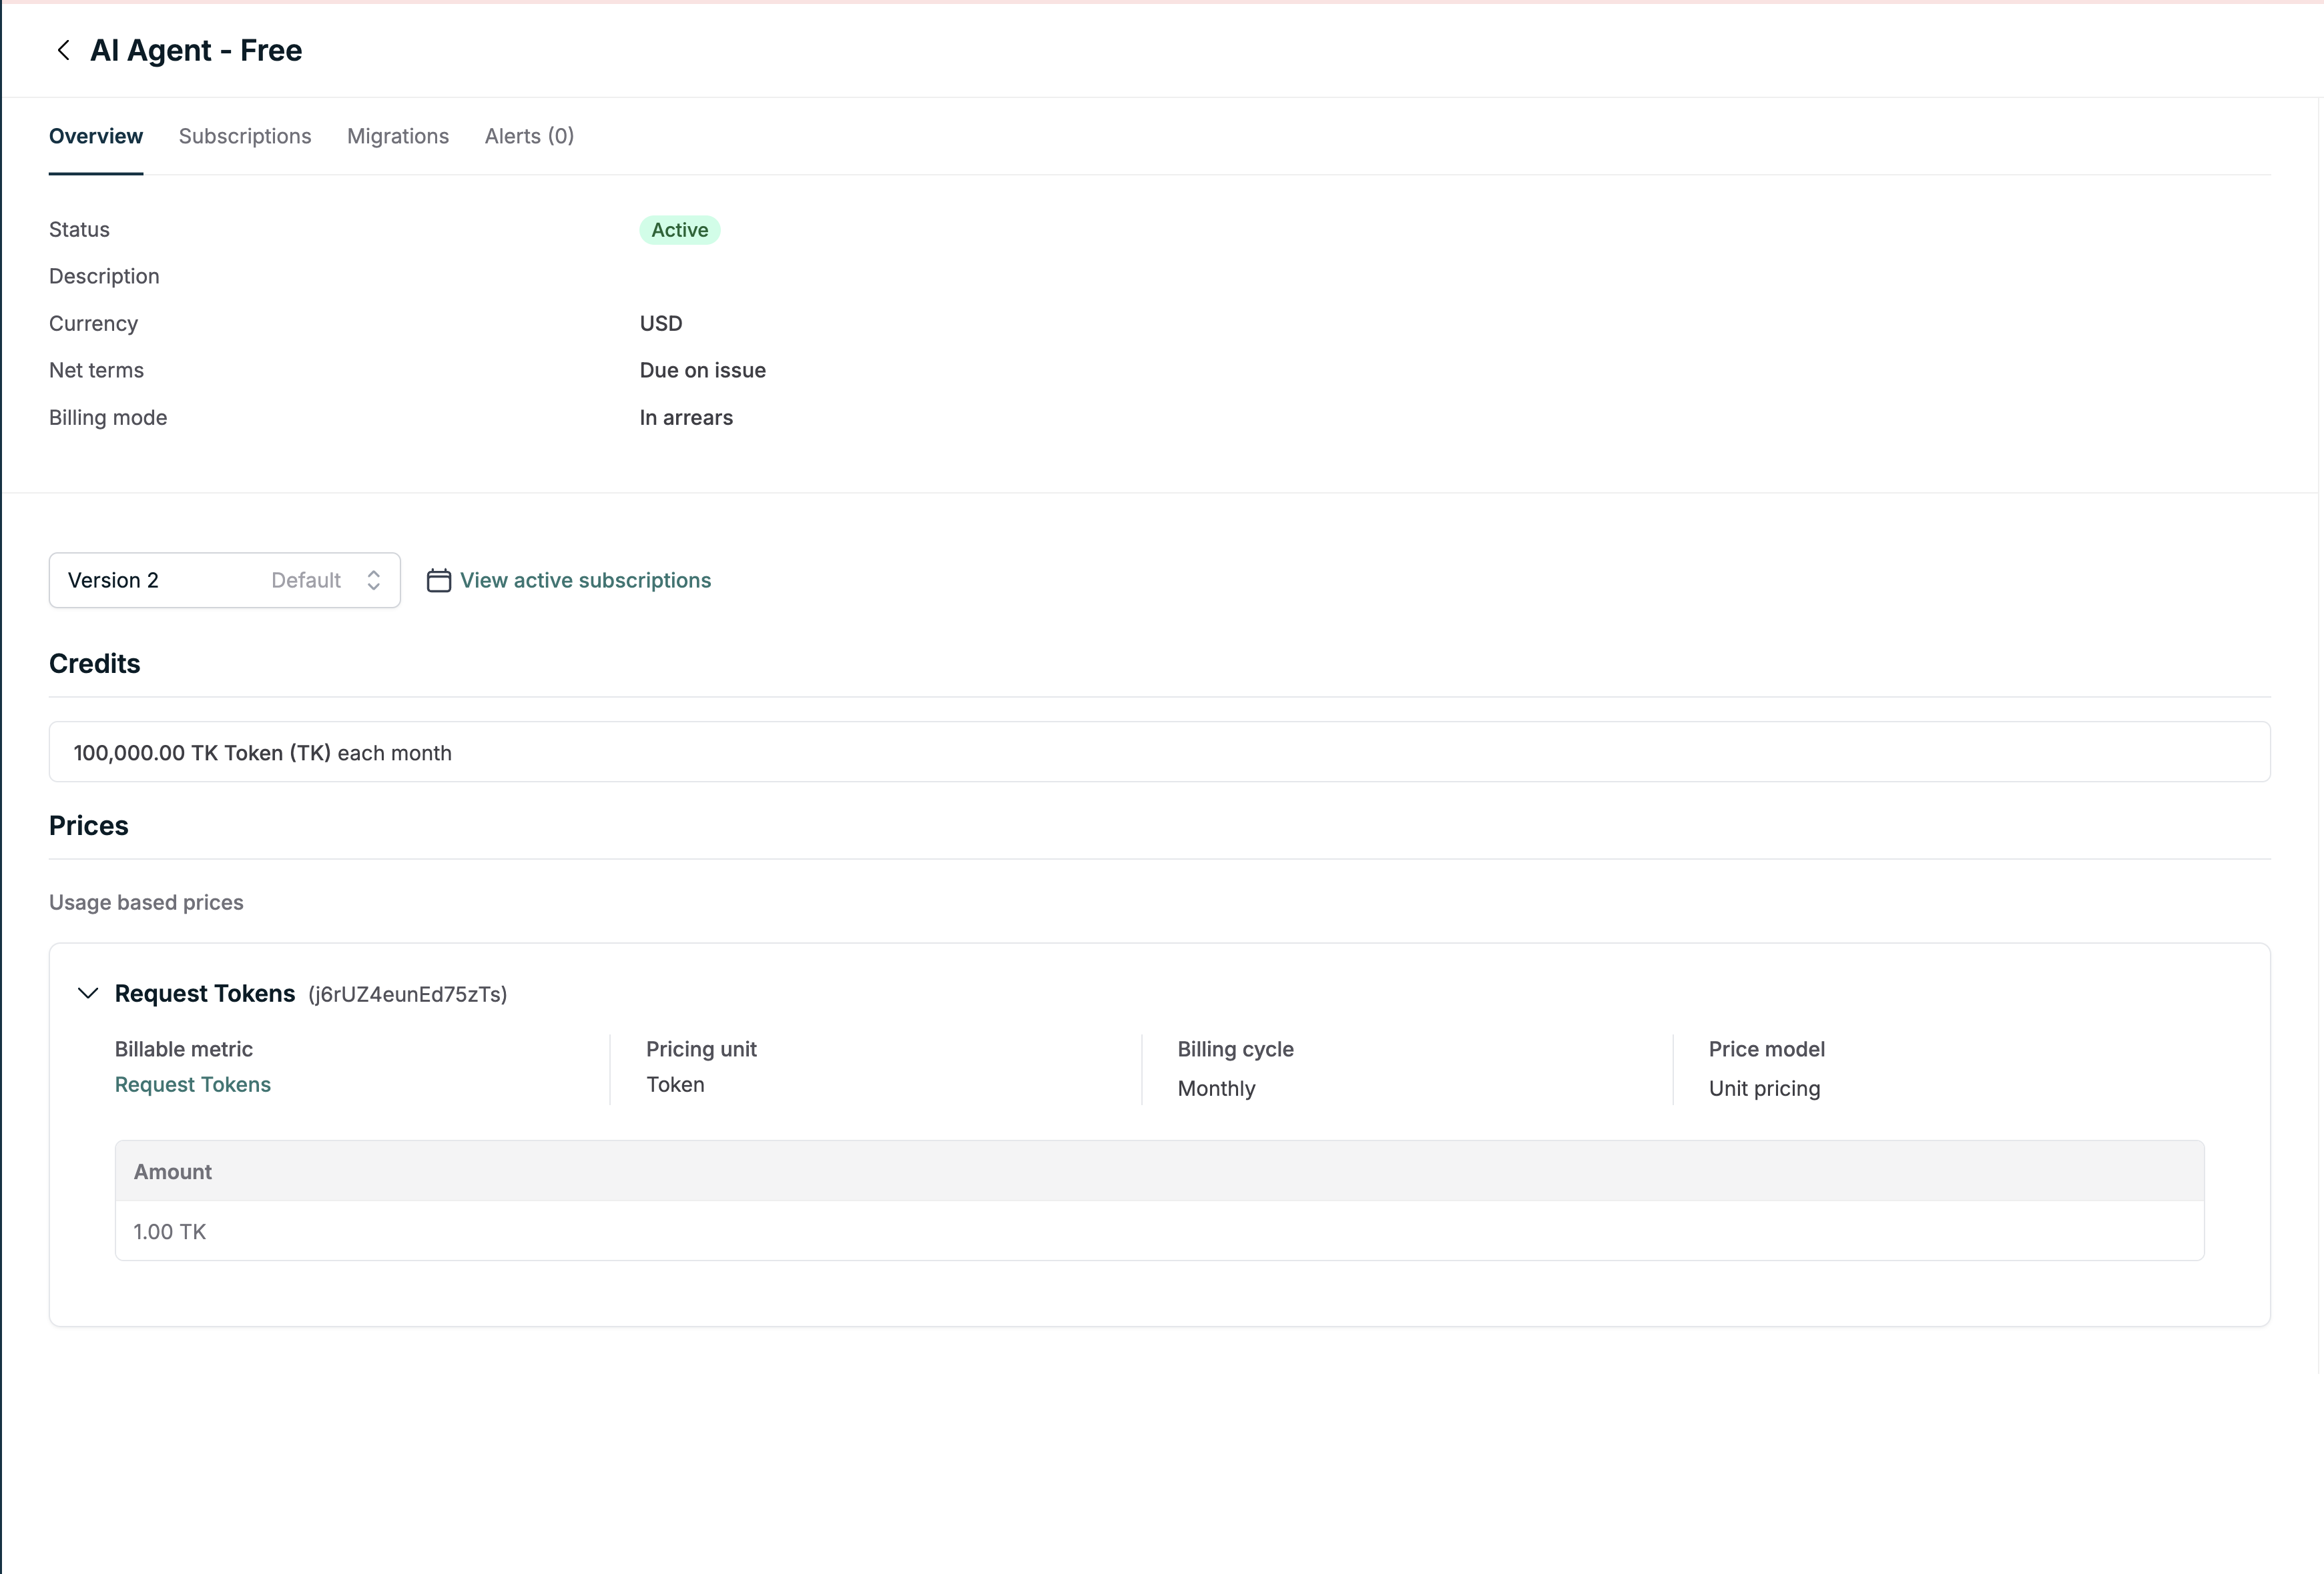Screen dimensions: 2324x1574
Task: Click the up-down chevron in version selector
Action: click(373, 581)
